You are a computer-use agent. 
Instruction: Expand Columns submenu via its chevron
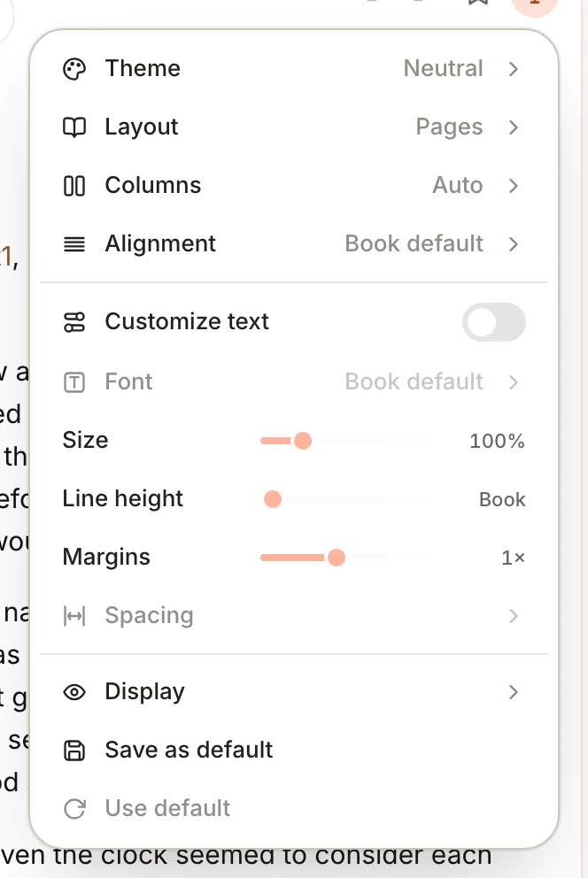[514, 186]
